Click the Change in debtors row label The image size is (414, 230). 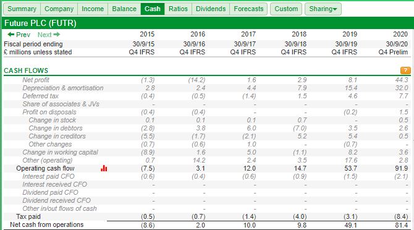(x=56, y=128)
